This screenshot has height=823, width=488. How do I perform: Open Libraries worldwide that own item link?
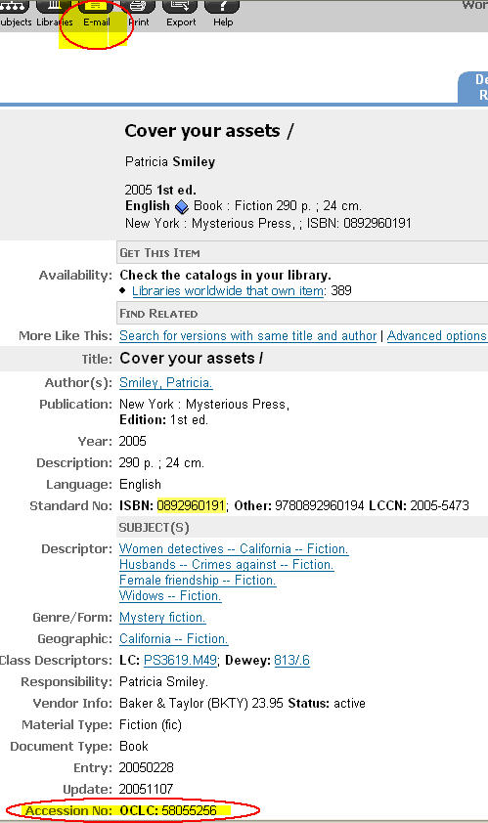228,290
